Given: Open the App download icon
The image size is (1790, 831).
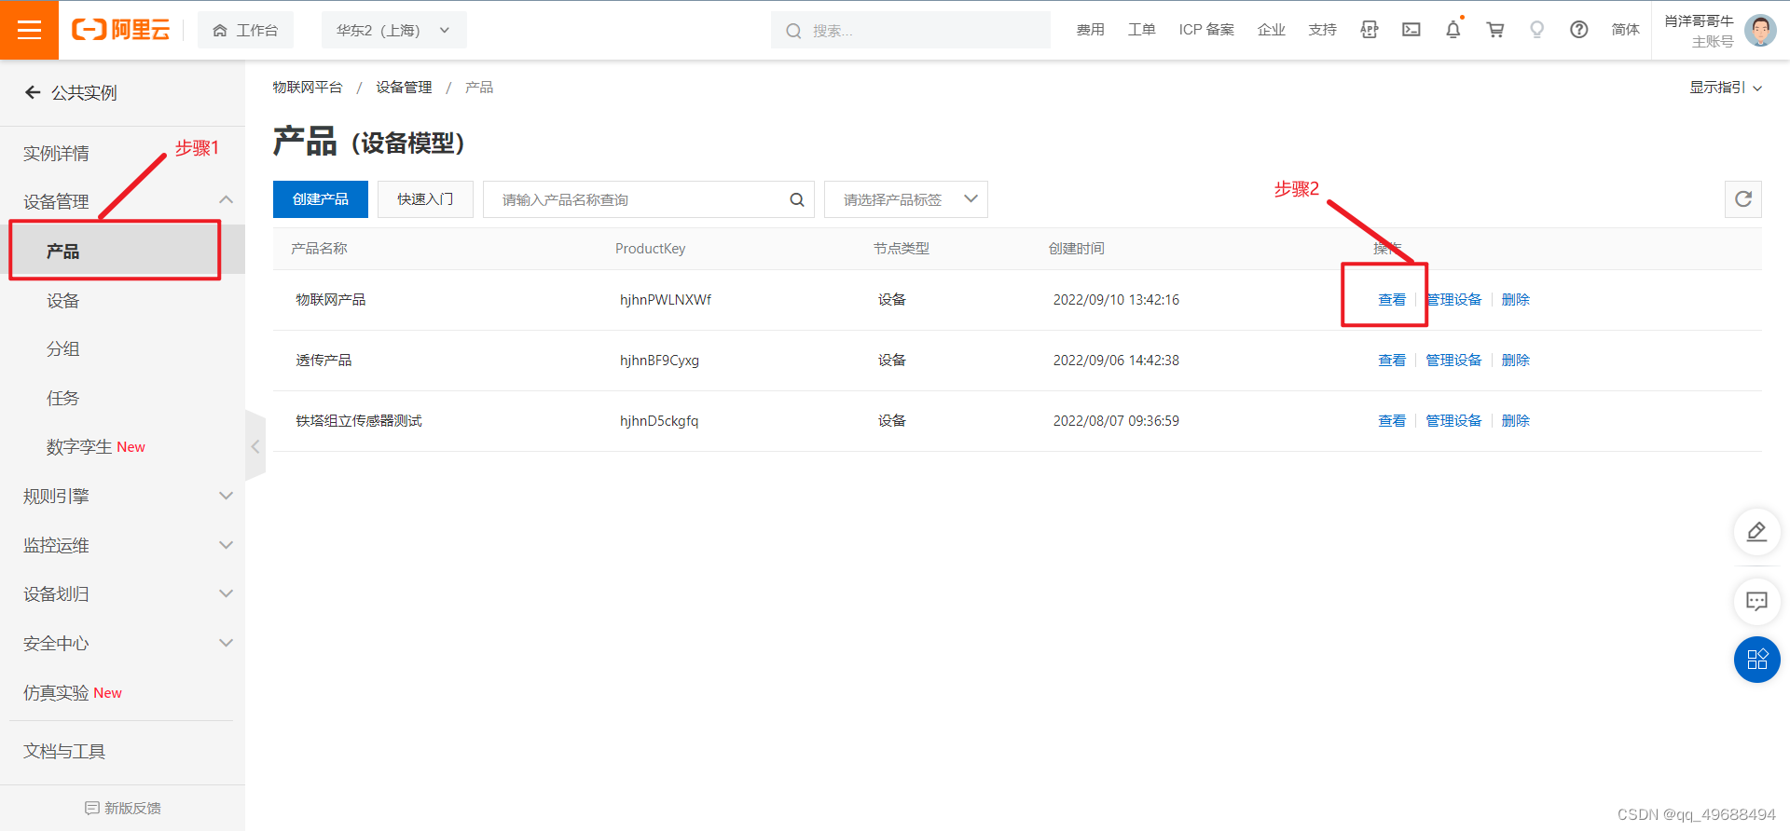Looking at the screenshot, I should tap(1369, 30).
